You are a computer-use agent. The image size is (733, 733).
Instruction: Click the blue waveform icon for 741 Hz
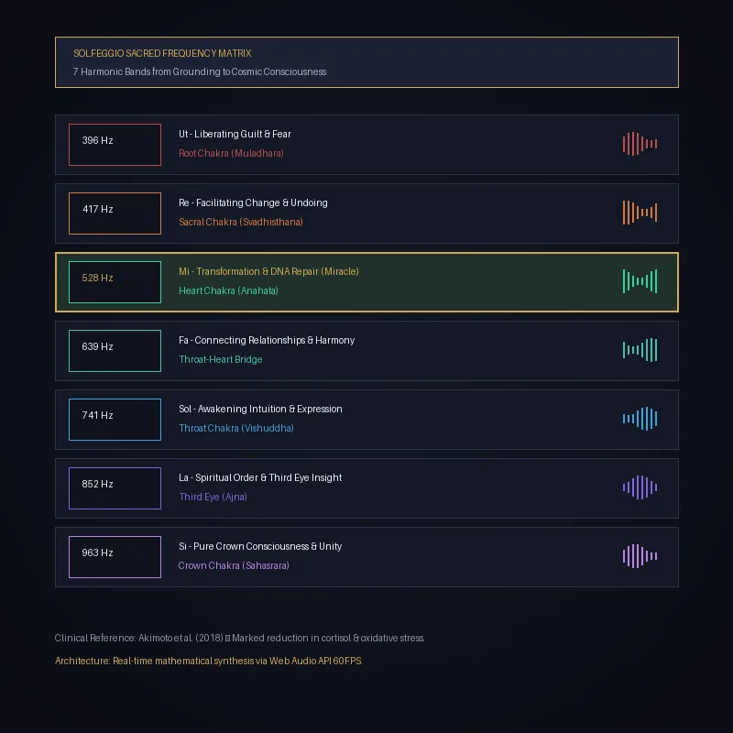click(x=640, y=419)
